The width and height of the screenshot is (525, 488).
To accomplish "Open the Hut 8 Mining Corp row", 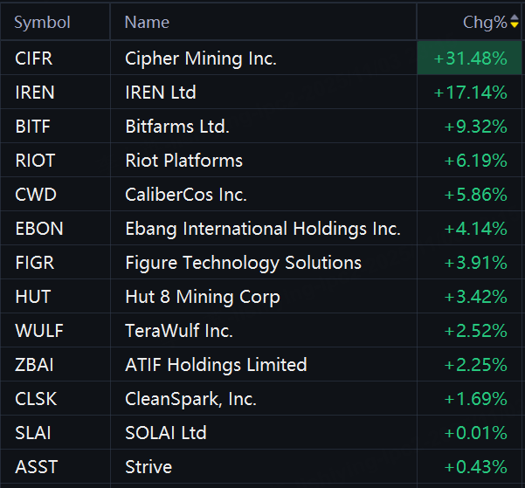I will click(x=203, y=297).
